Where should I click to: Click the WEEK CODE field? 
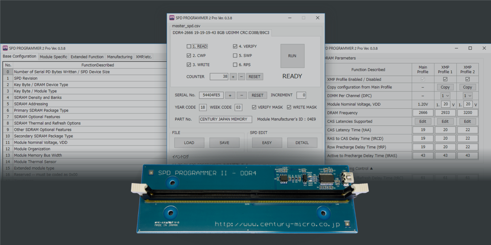click(x=239, y=107)
